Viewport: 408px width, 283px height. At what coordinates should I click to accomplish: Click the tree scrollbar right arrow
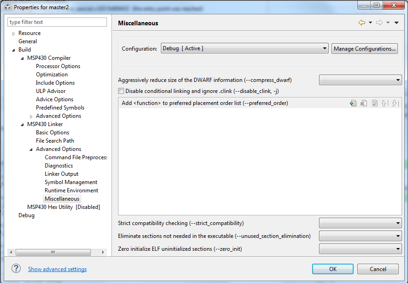(103, 252)
